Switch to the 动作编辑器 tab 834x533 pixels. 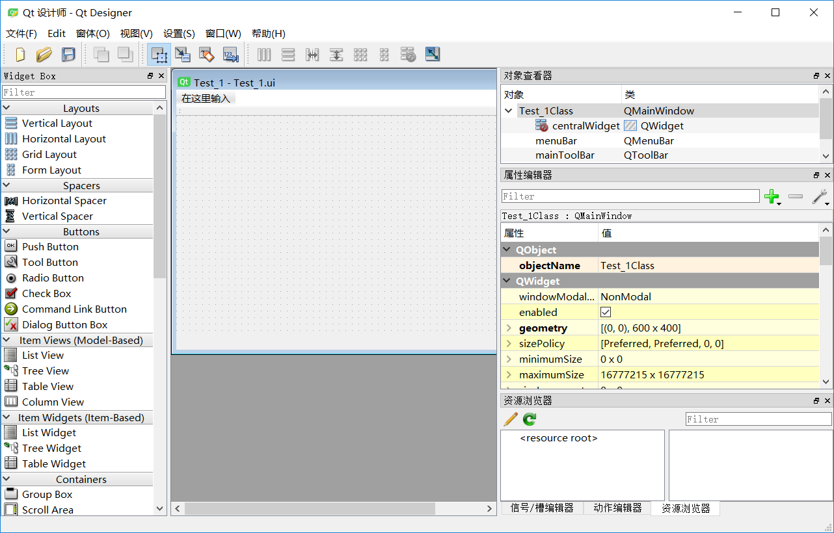(x=617, y=509)
